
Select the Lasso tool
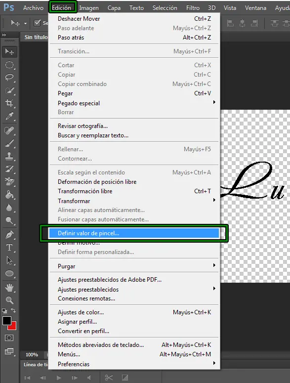(9, 78)
